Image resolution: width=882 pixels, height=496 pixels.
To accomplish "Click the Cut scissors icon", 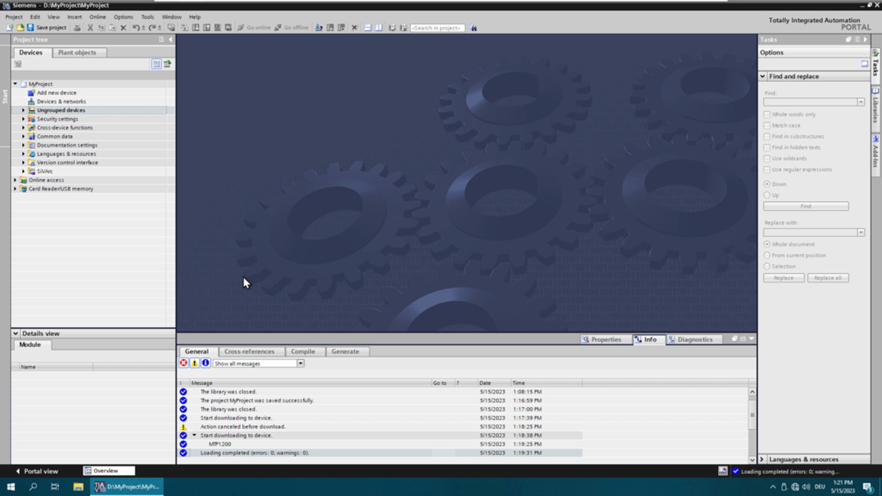I will [90, 28].
